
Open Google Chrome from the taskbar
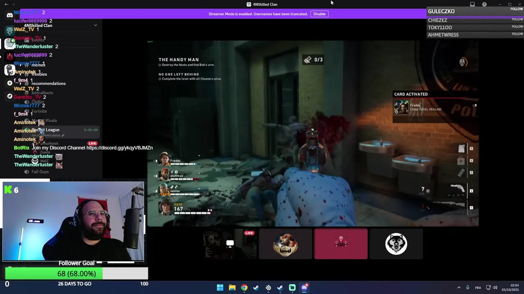pos(244,287)
